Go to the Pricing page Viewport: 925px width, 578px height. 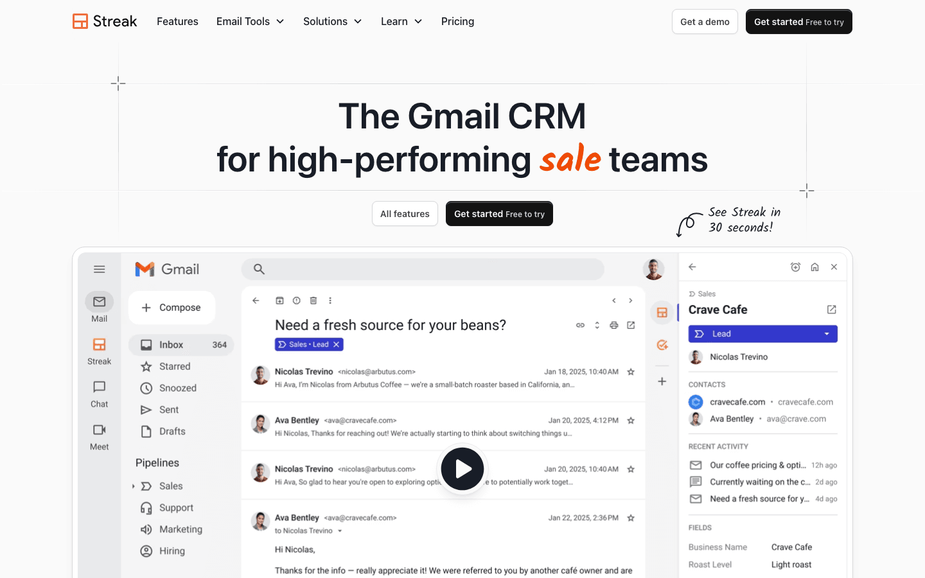[x=457, y=21]
